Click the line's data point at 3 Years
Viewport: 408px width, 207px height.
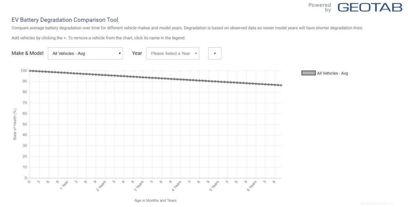143,77
